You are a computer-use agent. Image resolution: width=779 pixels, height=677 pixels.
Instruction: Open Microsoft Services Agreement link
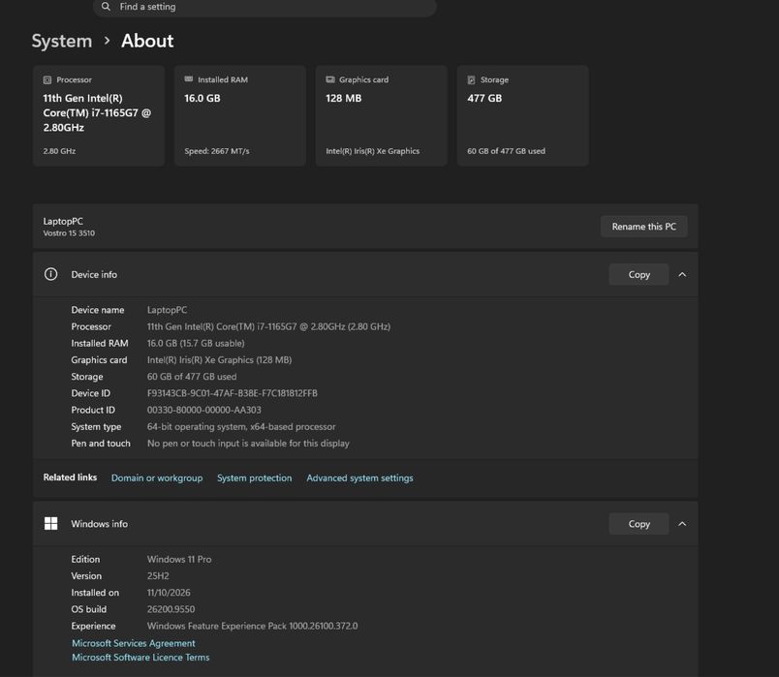(x=134, y=643)
